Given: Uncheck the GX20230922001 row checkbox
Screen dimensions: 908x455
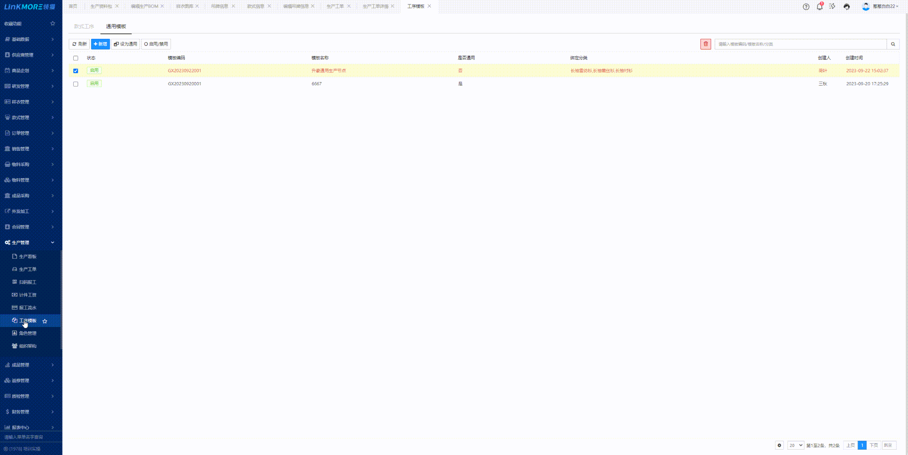Looking at the screenshot, I should [75, 71].
